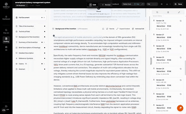This screenshot has width=186, height=114.
Task: Click the project title 'smartphone battery management system'
Action: click(x=33, y=3)
